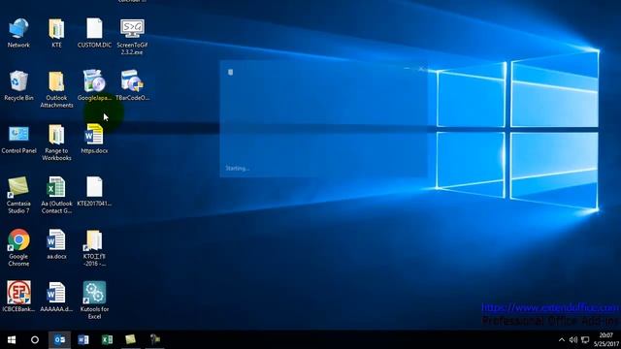Viewport: 621px width, 349px height.
Task: Select the ICBCEBank... shortcut icon
Action: [18, 297]
